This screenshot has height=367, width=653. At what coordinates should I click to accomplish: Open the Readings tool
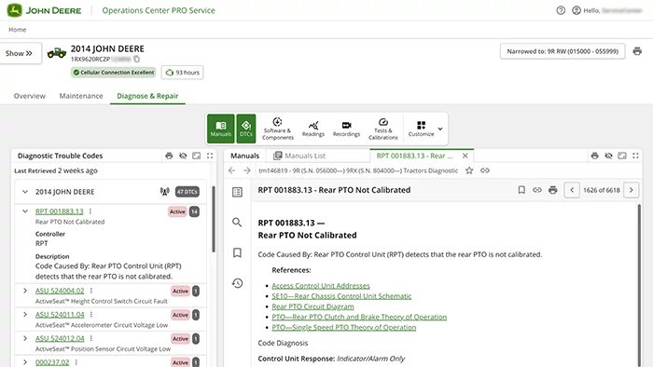point(313,129)
